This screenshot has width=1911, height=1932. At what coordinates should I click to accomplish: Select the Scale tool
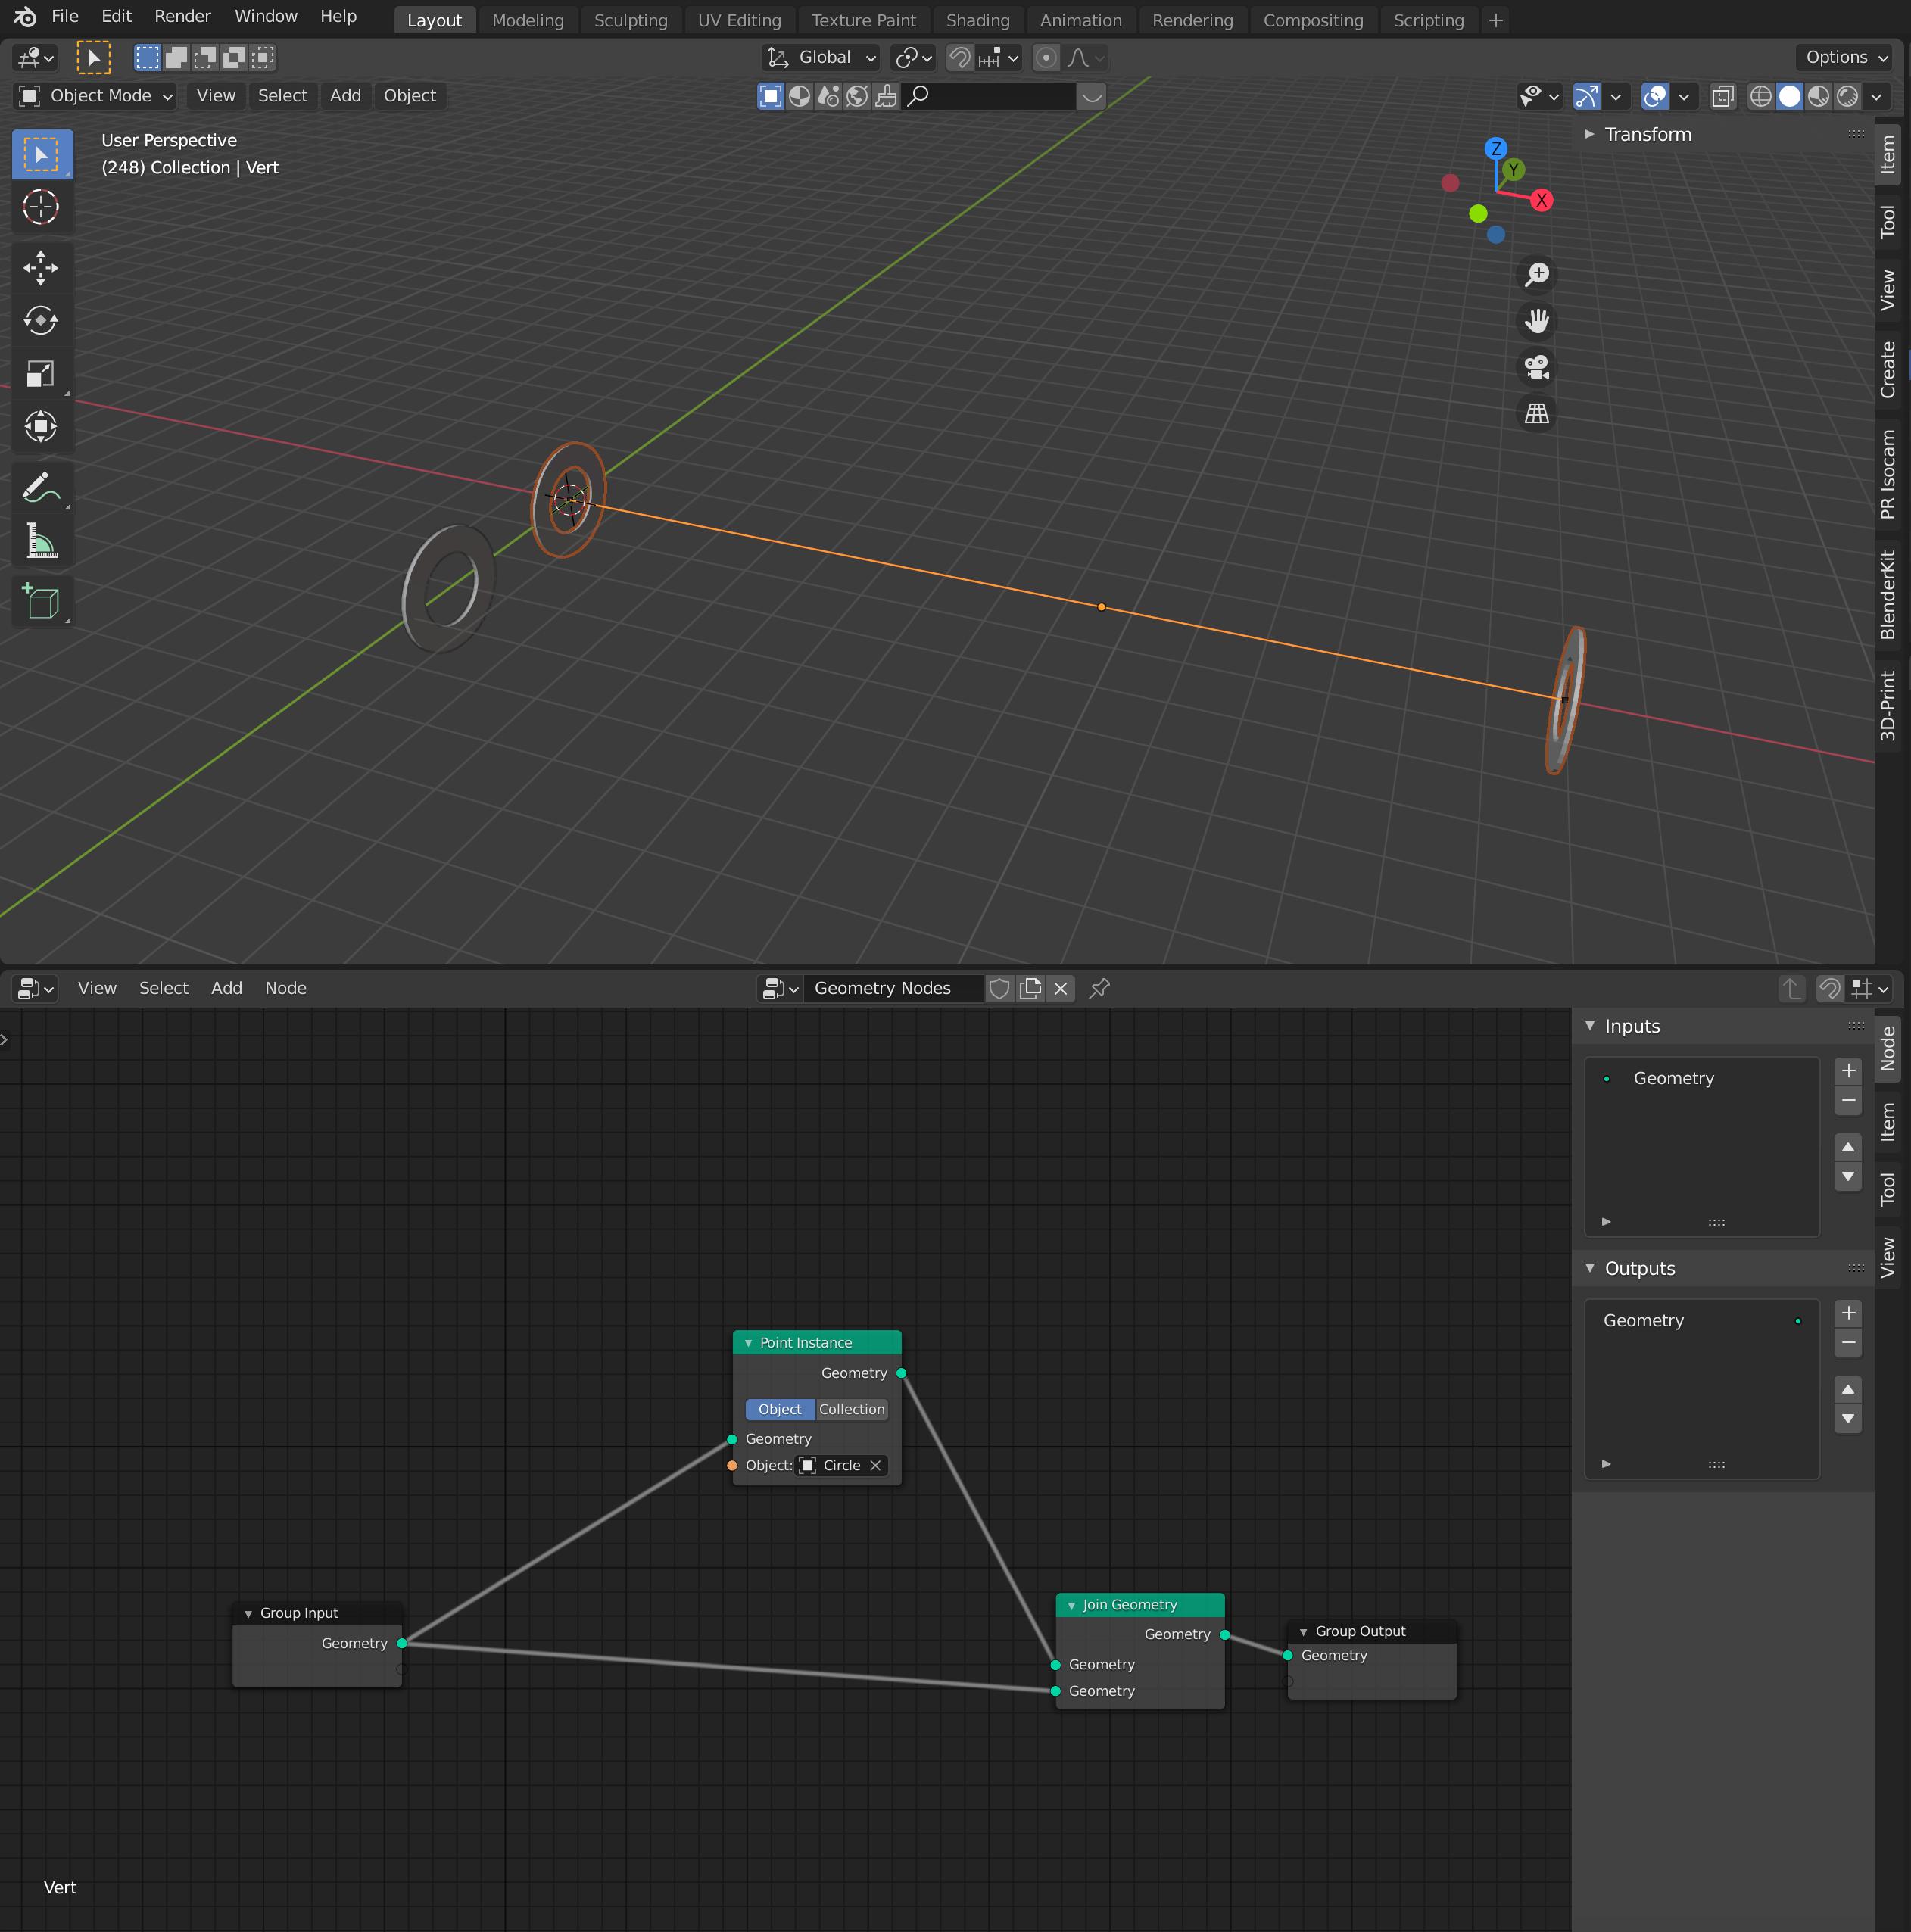tap(41, 374)
